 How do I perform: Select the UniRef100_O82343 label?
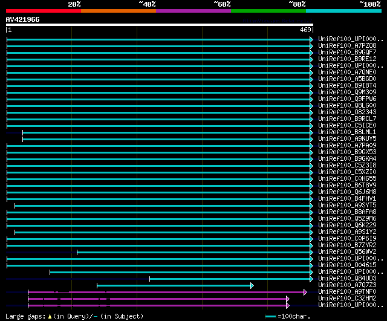click(347, 112)
